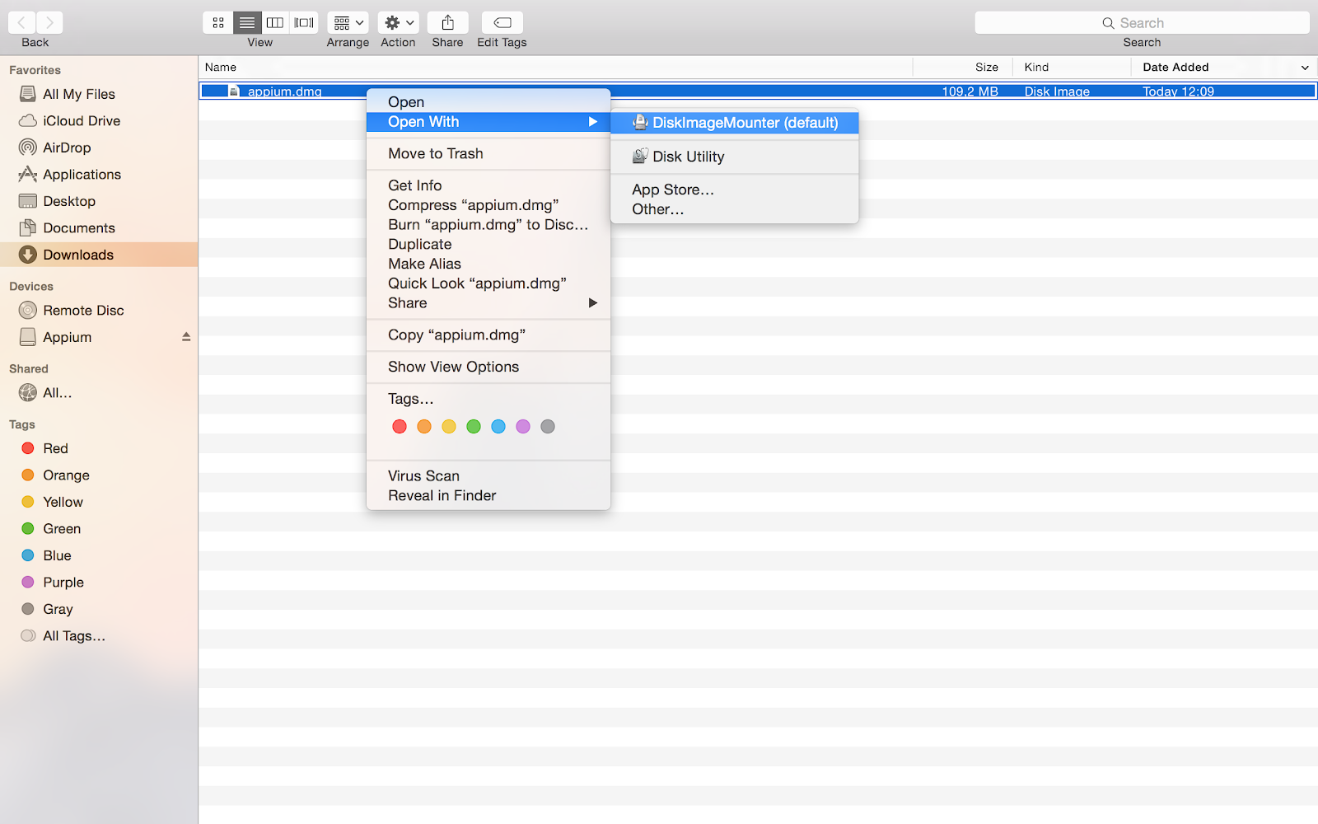Switch to icon view
The height and width of the screenshot is (824, 1318).
pos(217,22)
